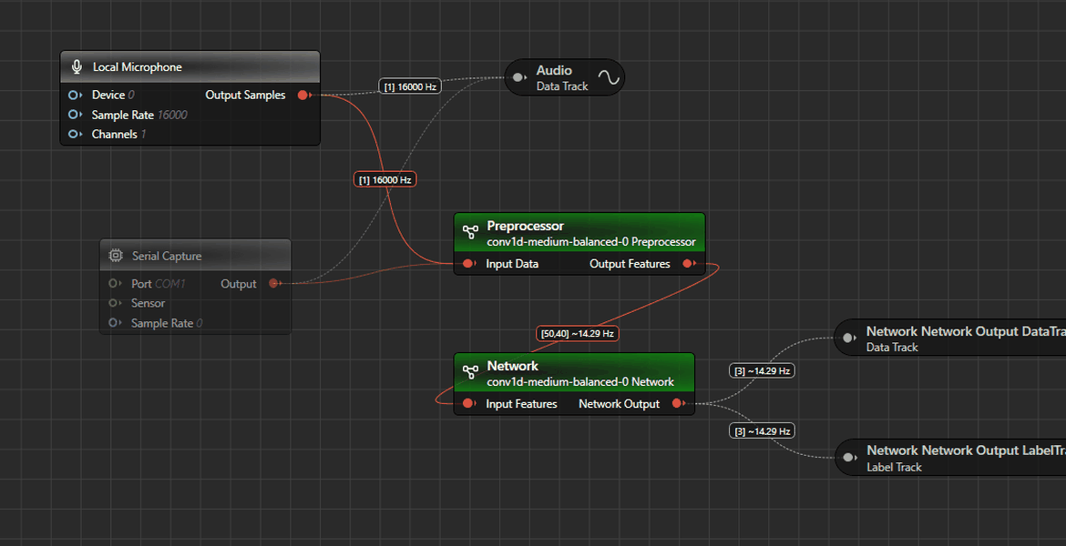Select the node-graph icon on the Preprocessor header

(470, 232)
